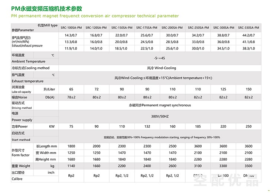This screenshot has height=193, width=273.
Task: Click the exhaust value '41.1/0.8'
Action: 248,42
